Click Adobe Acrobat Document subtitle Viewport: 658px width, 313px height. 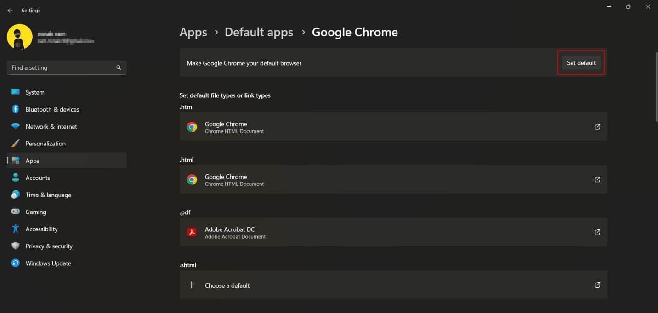coord(235,237)
